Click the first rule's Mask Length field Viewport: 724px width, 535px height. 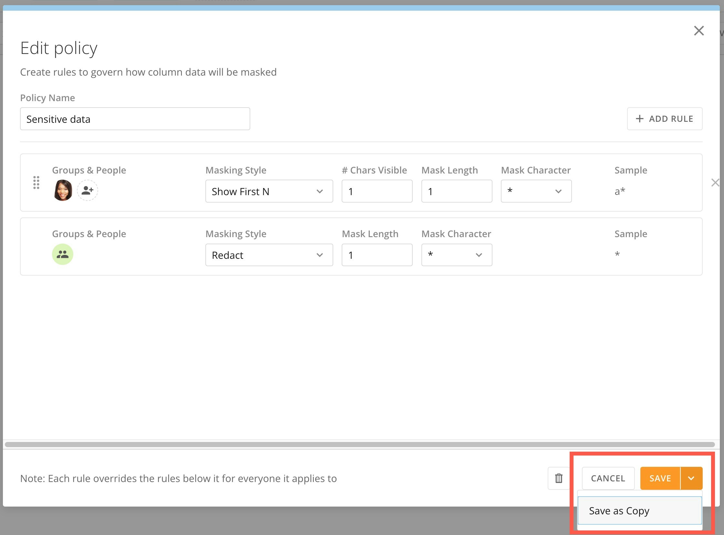click(456, 191)
